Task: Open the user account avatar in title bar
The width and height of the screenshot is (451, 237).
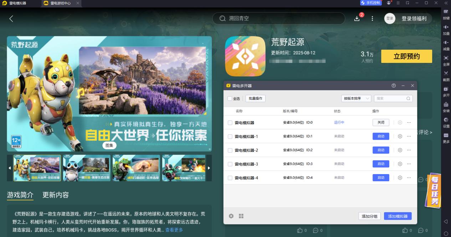Action: (389, 3)
